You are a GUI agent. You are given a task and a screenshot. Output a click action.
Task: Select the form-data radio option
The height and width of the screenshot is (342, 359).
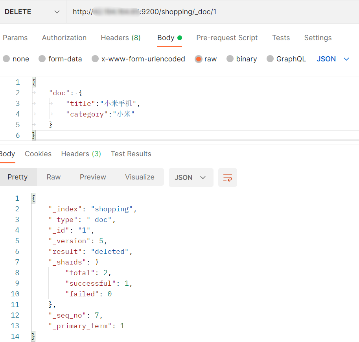pyautogui.click(x=42, y=59)
